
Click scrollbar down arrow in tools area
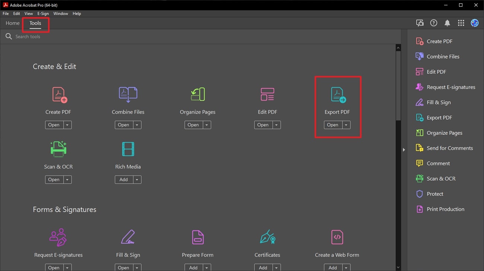(398, 267)
